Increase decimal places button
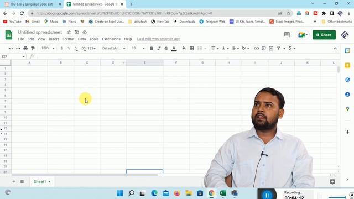Image resolution: width=354 pixels, height=199 pixels. click(84, 48)
